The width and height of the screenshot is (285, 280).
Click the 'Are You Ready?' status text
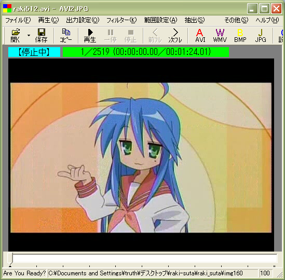[24, 273]
